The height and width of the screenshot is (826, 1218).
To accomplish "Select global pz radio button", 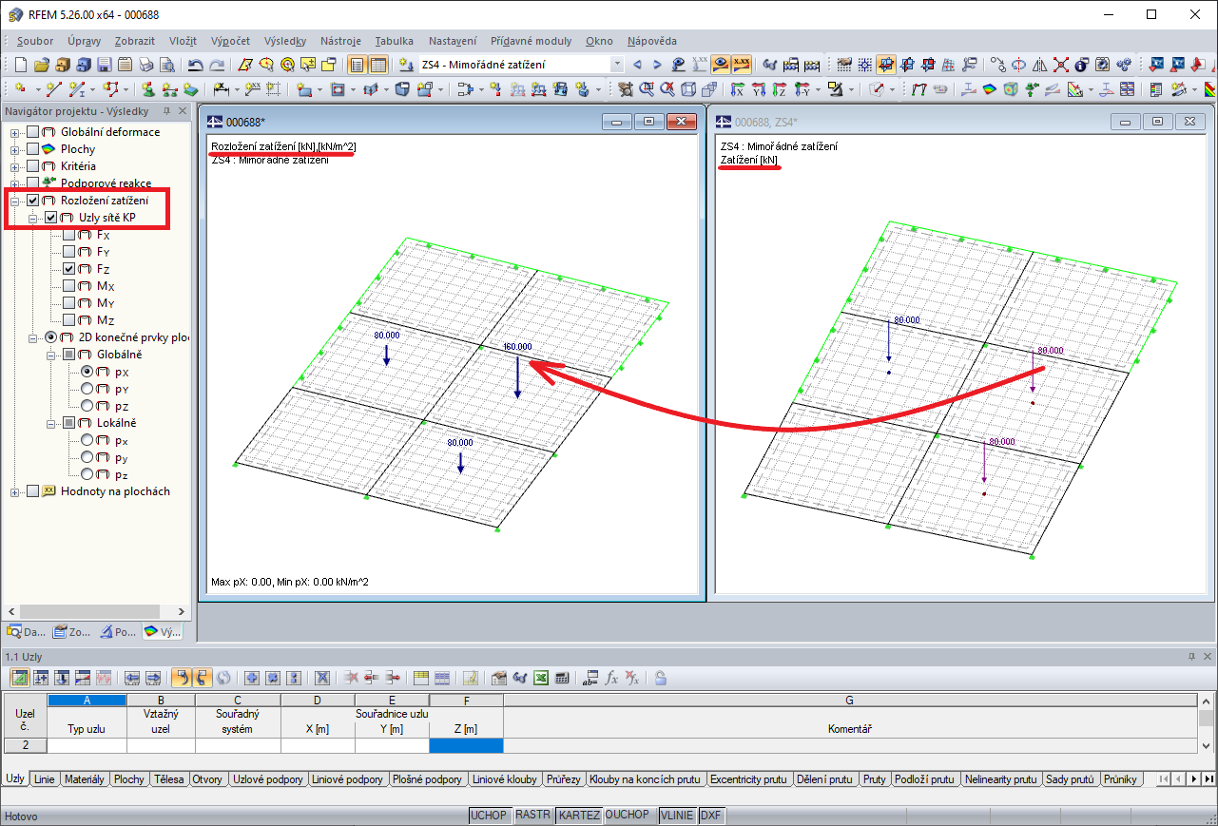I will 87,406.
